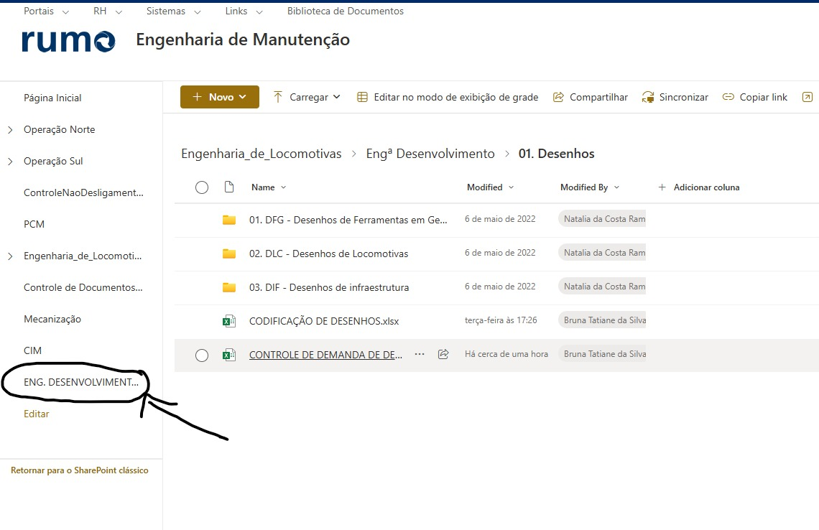This screenshot has width=819, height=530.
Task: Open ENG. DESENVOLVIMENT... sidebar link
Action: 81,382
